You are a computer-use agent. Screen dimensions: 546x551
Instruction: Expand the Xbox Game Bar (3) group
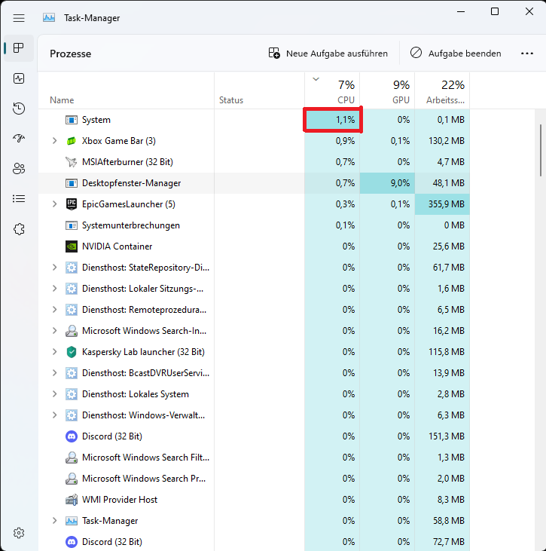54,141
